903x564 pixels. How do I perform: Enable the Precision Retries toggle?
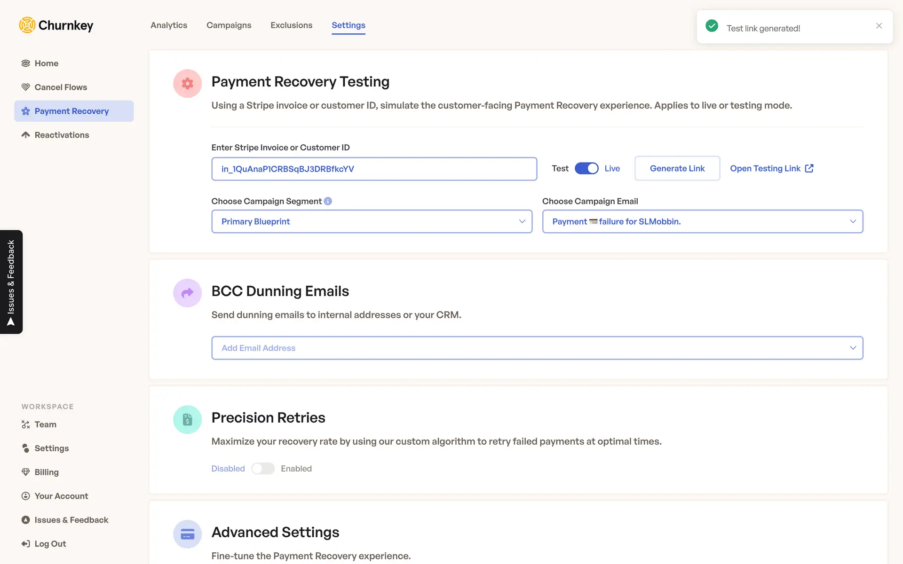(262, 469)
